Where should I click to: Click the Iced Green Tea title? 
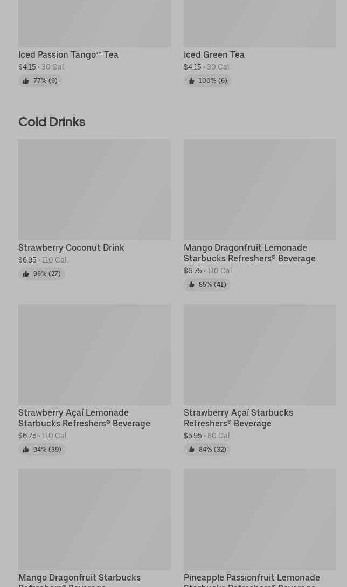pyautogui.click(x=214, y=54)
